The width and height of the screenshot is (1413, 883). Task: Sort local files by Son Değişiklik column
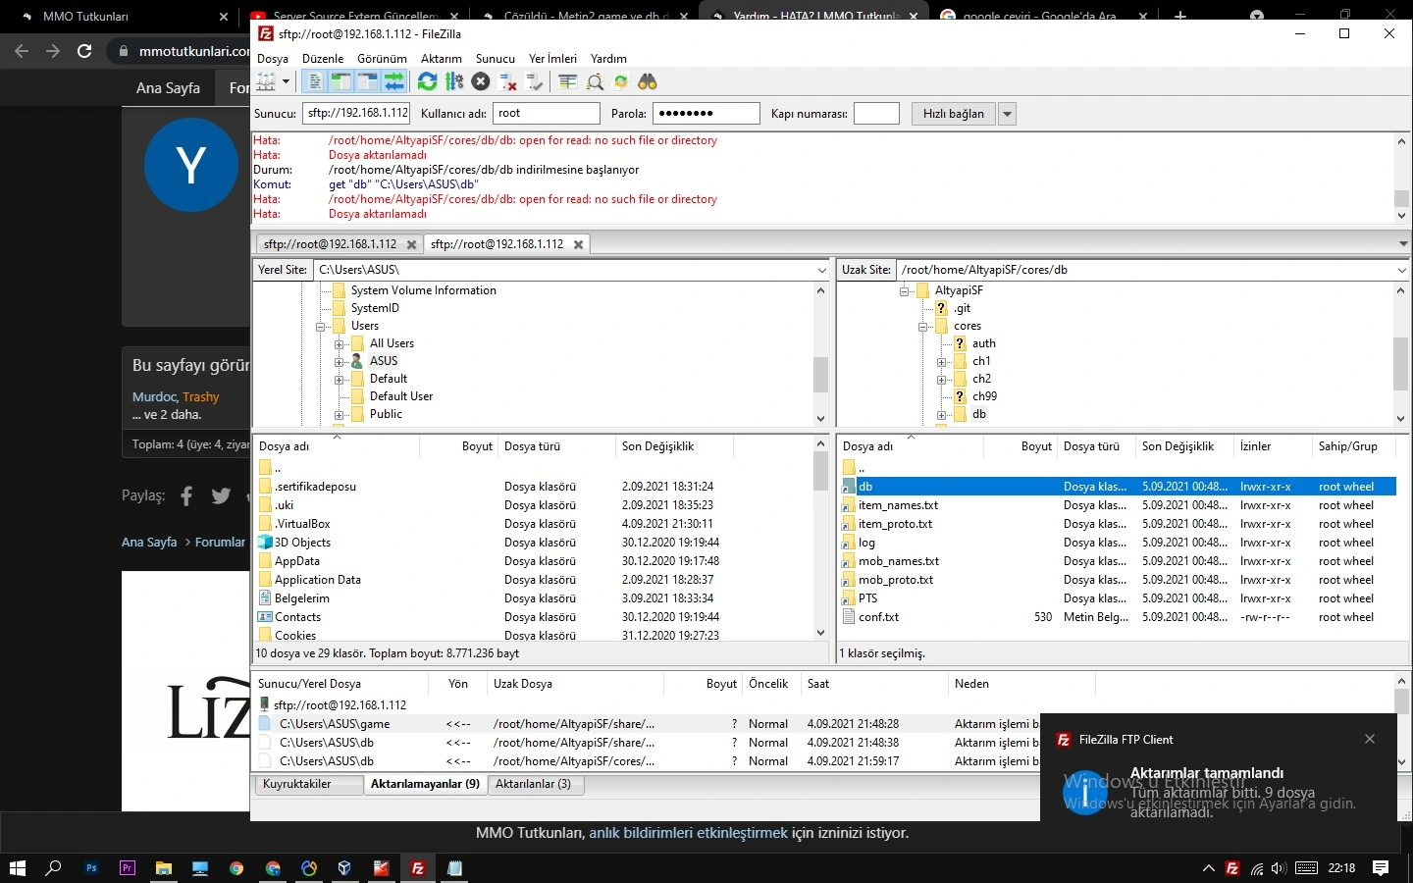[674, 446]
